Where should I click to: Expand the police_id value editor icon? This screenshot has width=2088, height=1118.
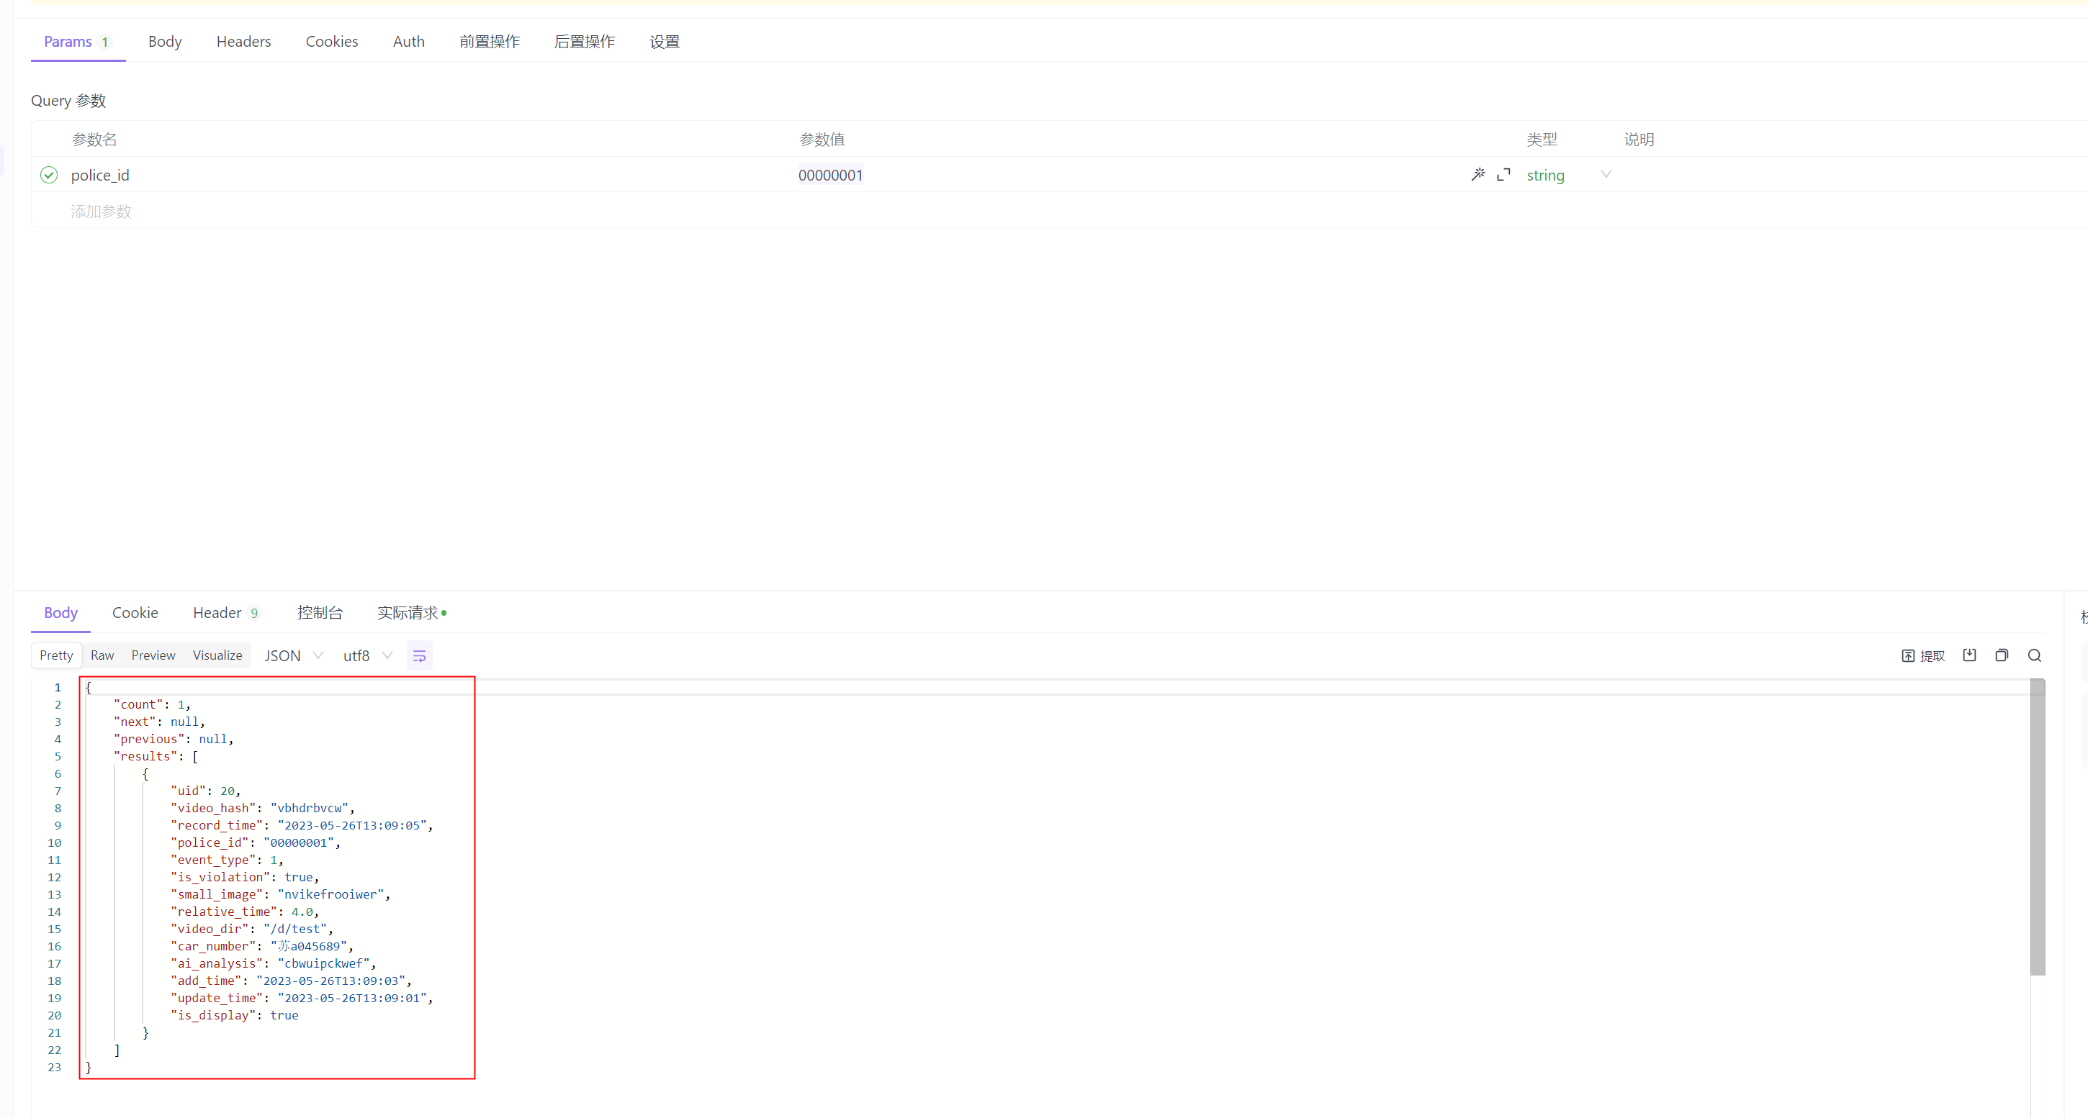point(1503,174)
